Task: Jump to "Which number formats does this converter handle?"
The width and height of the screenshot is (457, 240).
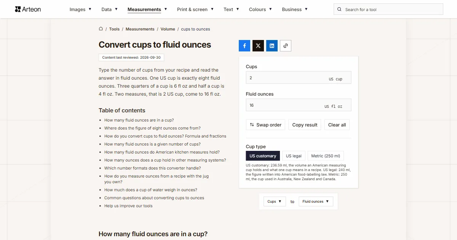Action: point(153,168)
